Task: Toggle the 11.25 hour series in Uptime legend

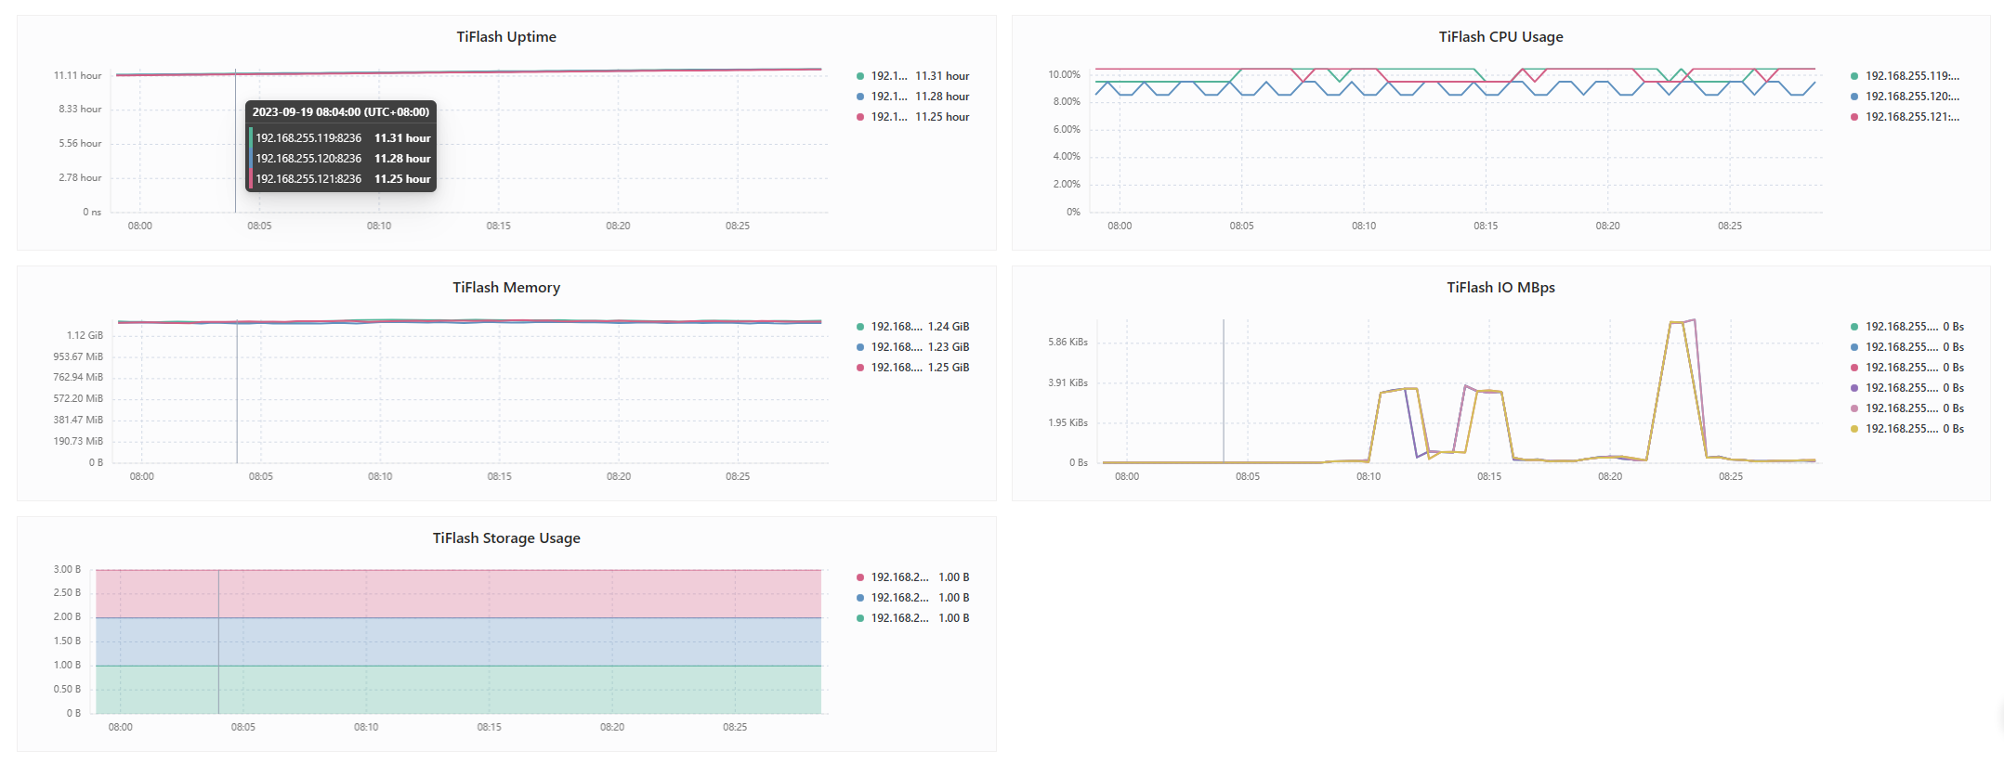Action: tap(912, 117)
